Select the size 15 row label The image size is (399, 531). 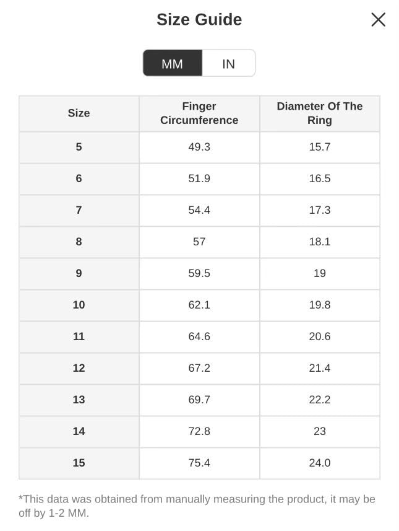[x=79, y=463]
